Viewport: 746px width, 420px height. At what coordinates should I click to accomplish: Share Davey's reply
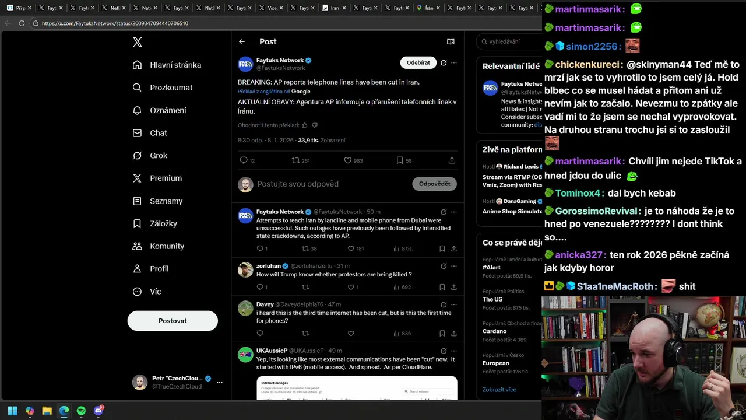pos(453,334)
